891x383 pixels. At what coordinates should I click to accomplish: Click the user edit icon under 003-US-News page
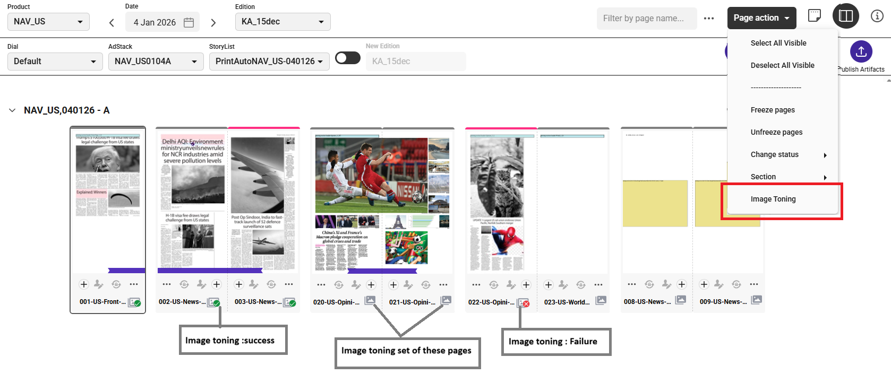point(254,284)
